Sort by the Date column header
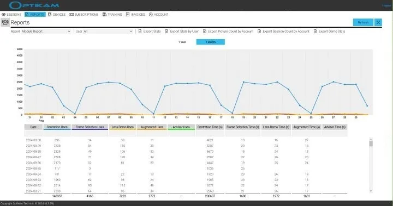Viewport: 393px width, 206px height. coord(33,127)
